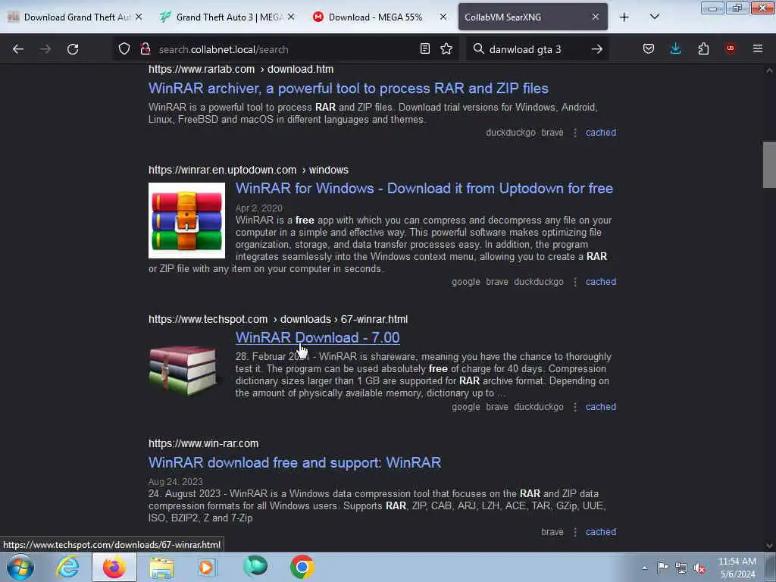
Task: Close the CollabVM SearXNG tab
Action: (596, 17)
